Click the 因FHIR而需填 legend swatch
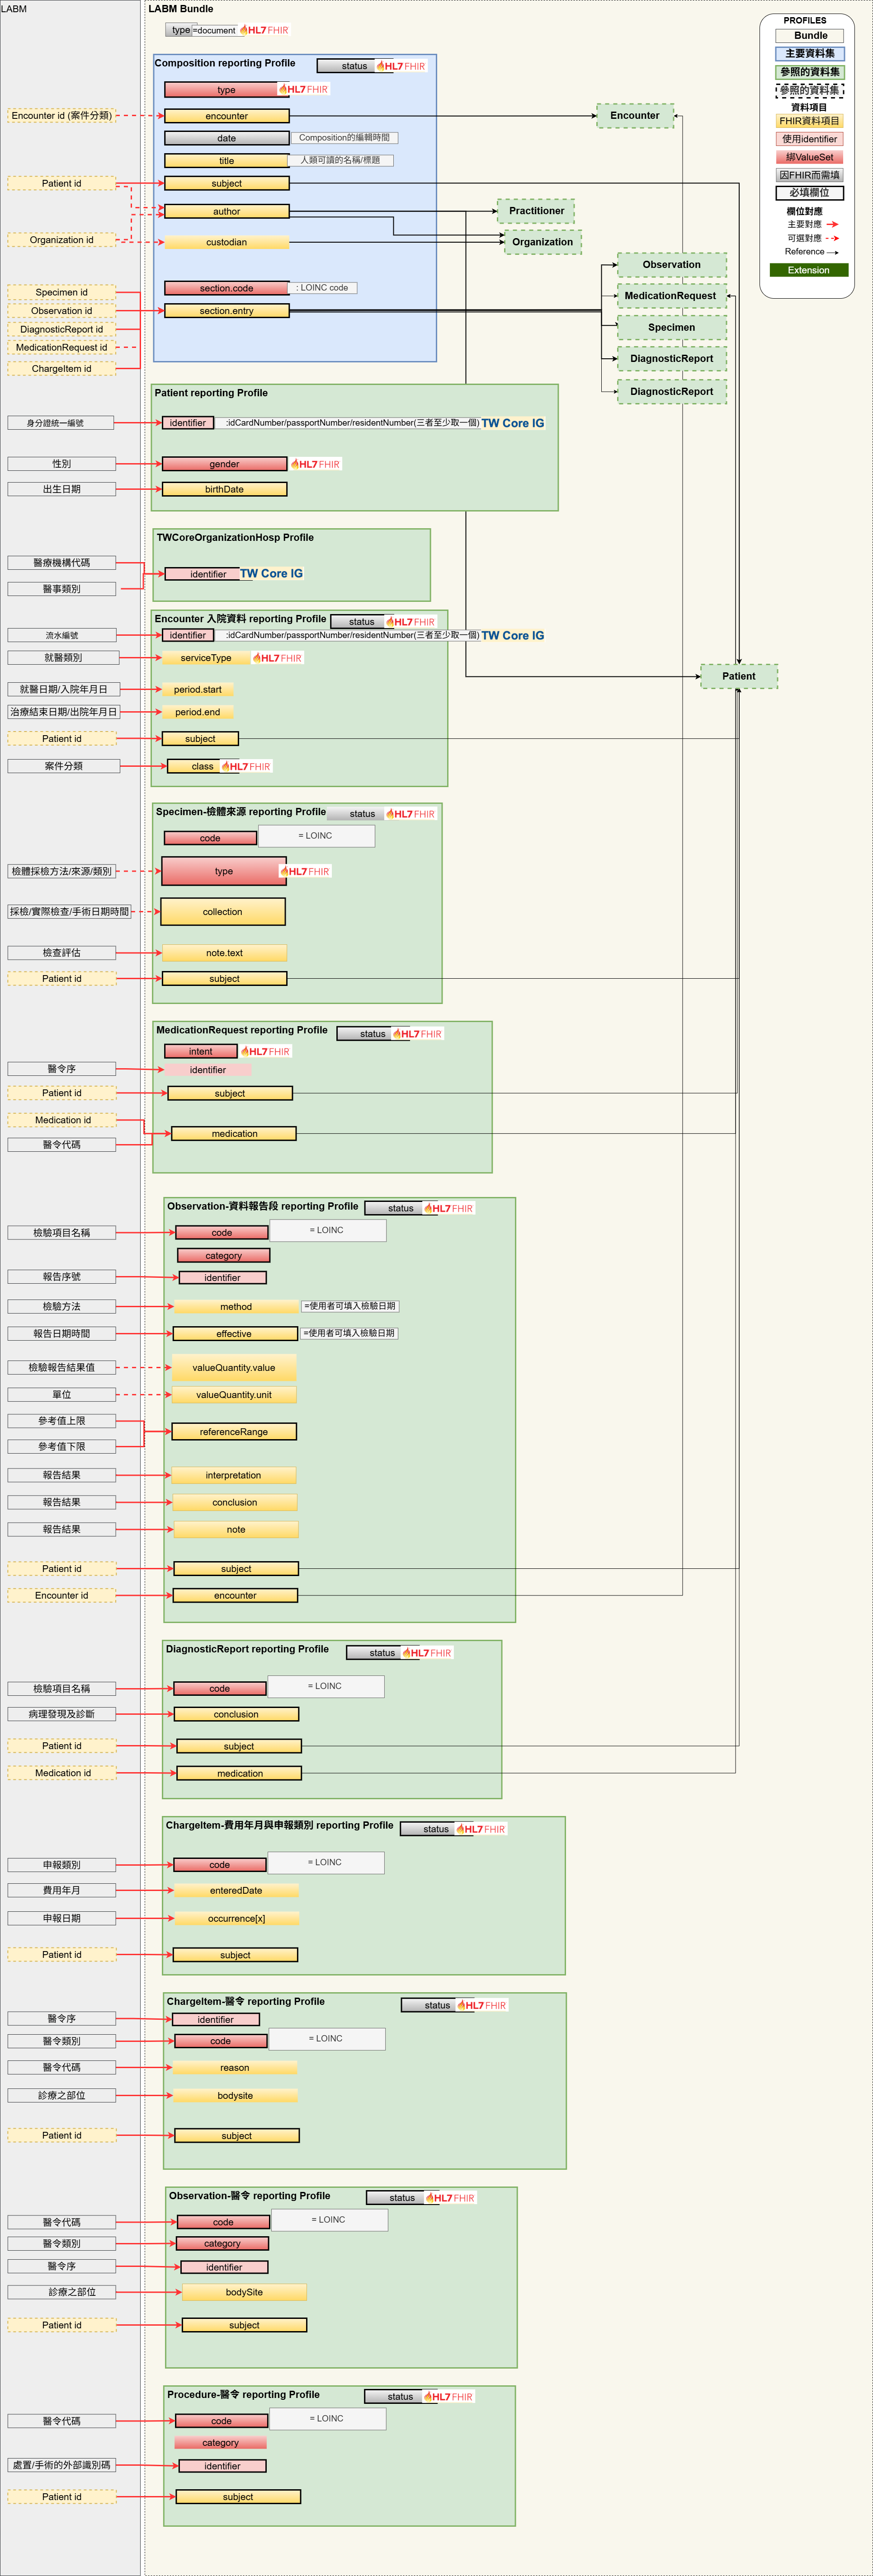 coord(810,175)
